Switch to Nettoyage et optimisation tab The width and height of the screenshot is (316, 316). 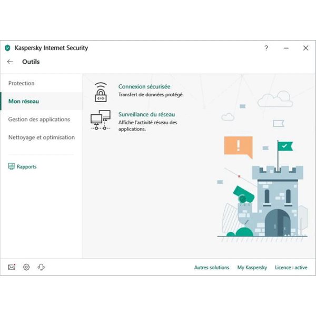point(42,137)
